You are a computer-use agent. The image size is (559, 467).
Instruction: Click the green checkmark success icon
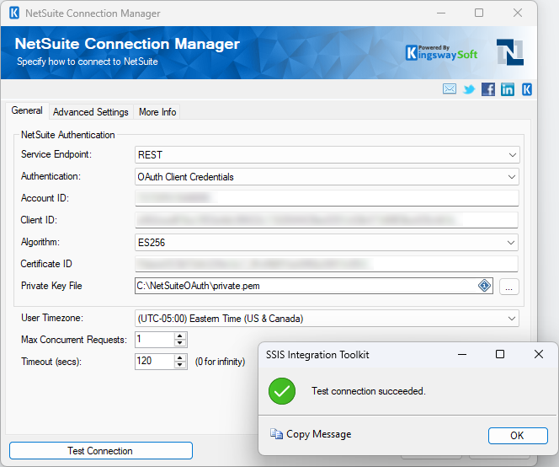282,391
